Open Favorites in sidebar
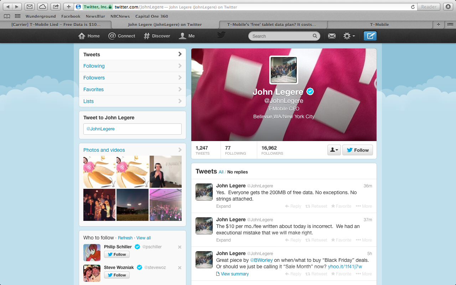This screenshot has width=456, height=285. pos(133,89)
